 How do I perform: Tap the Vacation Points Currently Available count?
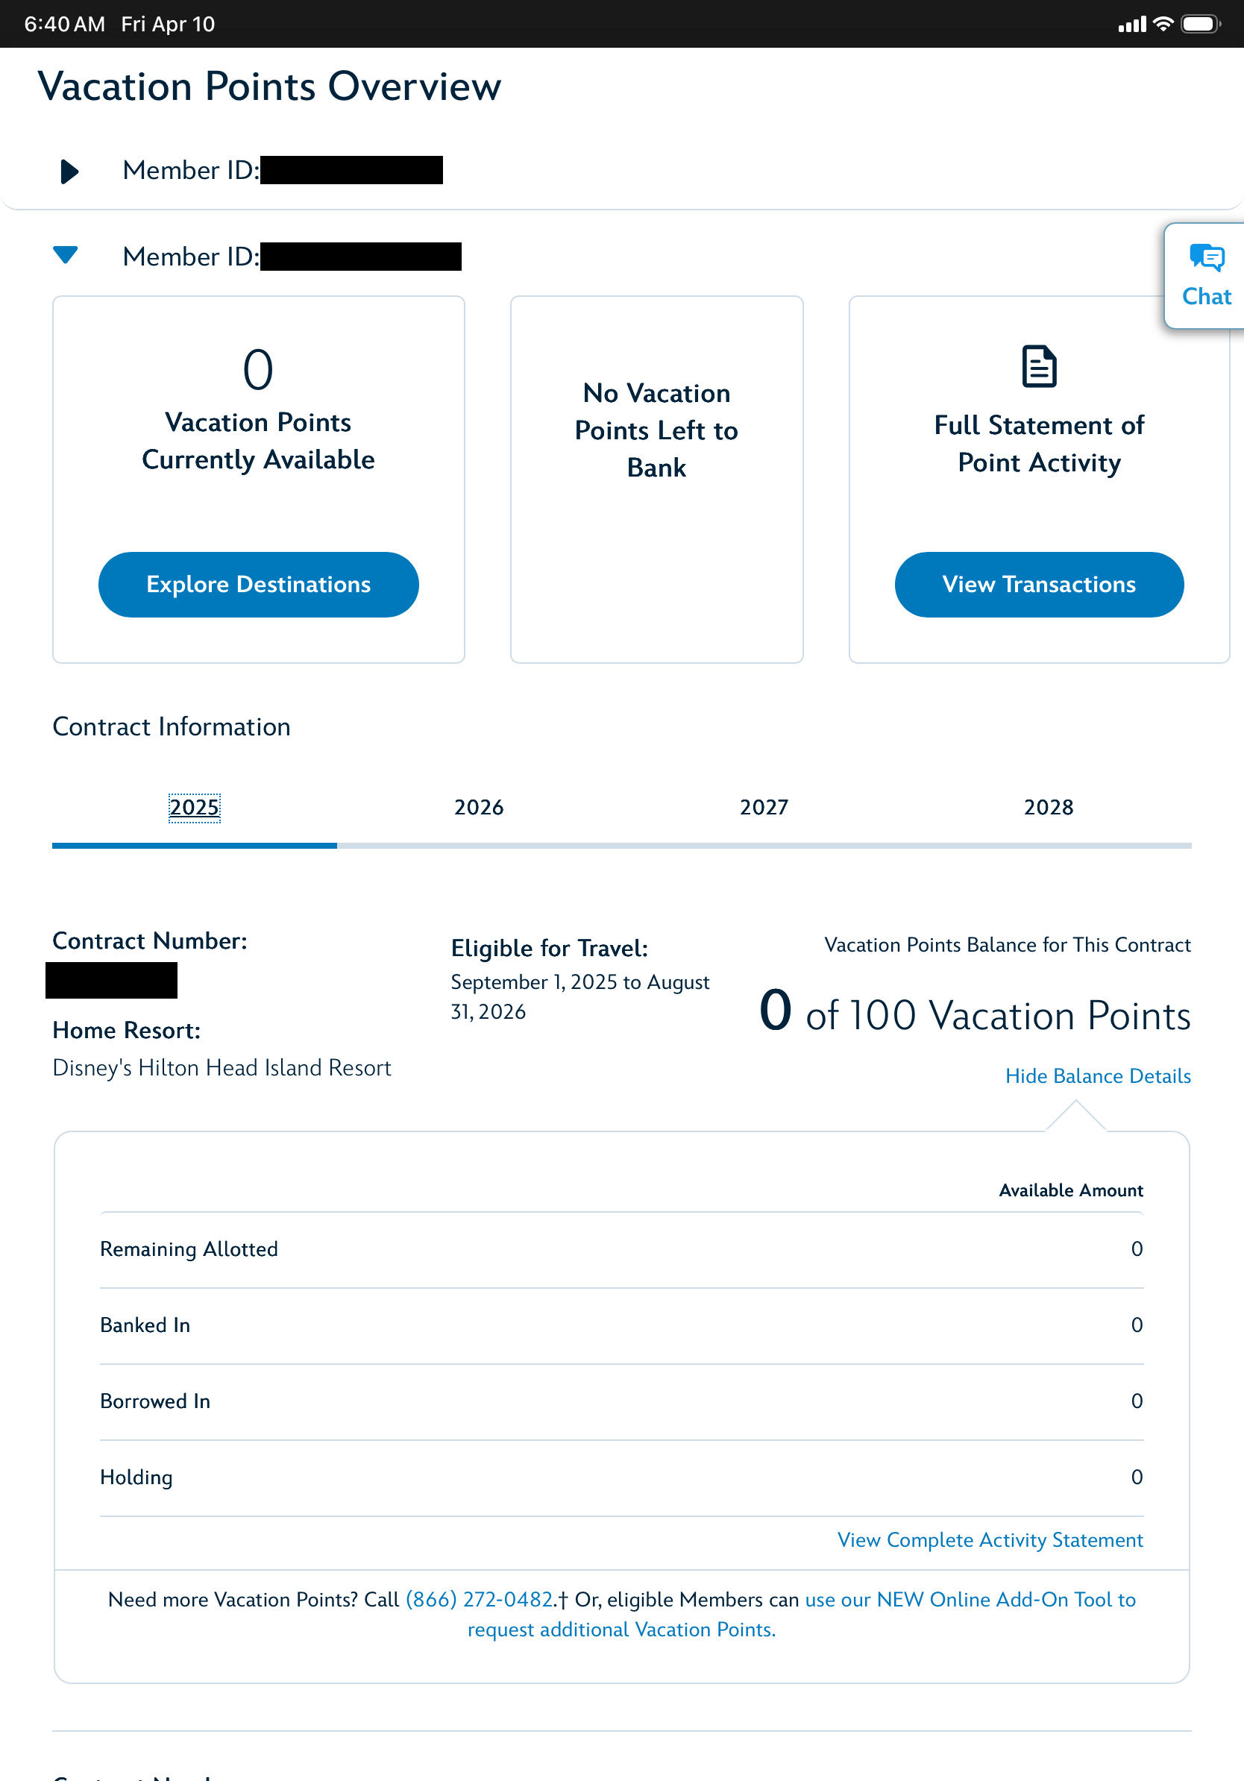click(x=258, y=370)
